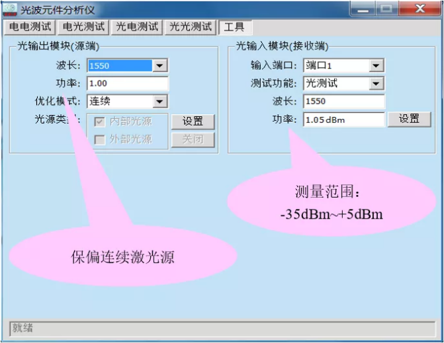This screenshot has height=343, width=444.
Task: Click the 光输出模块(源端) group label
Action: 58,46
